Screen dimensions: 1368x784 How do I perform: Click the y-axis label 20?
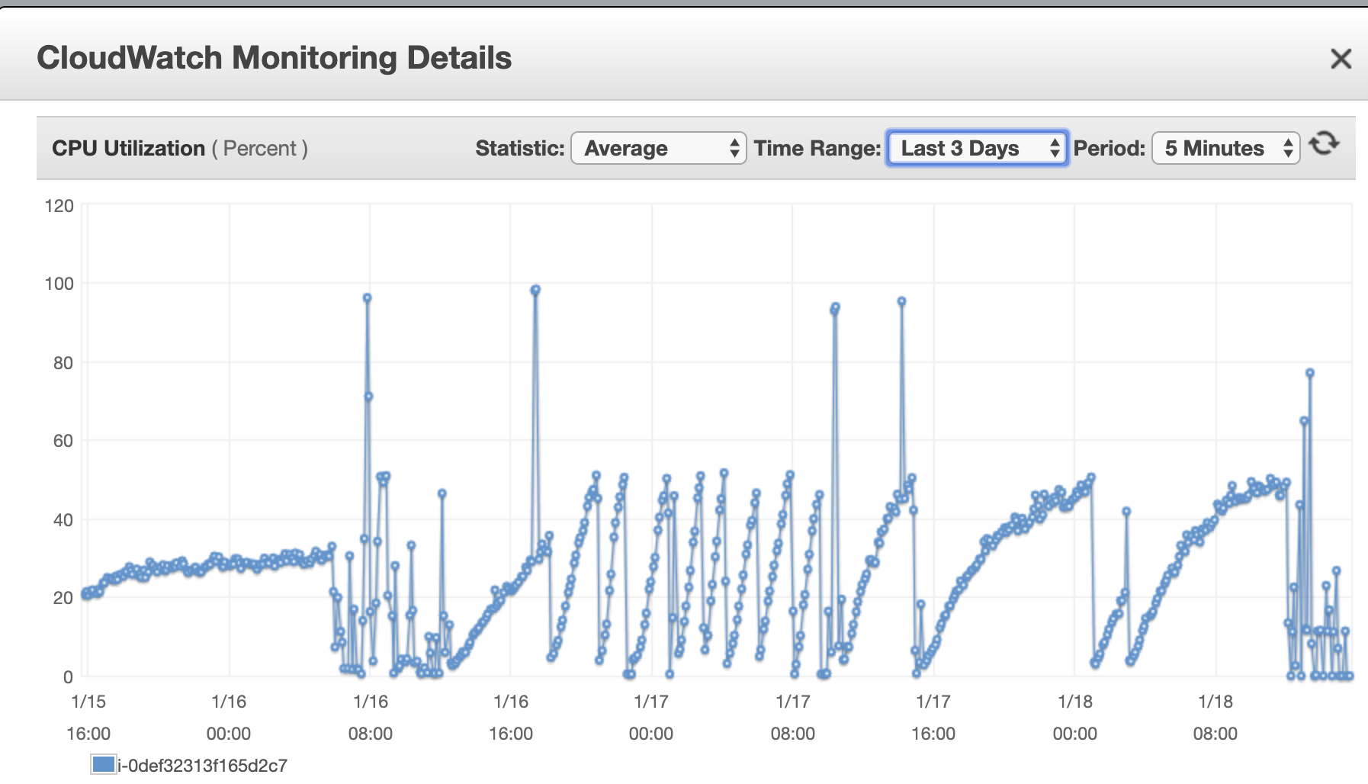tap(63, 598)
